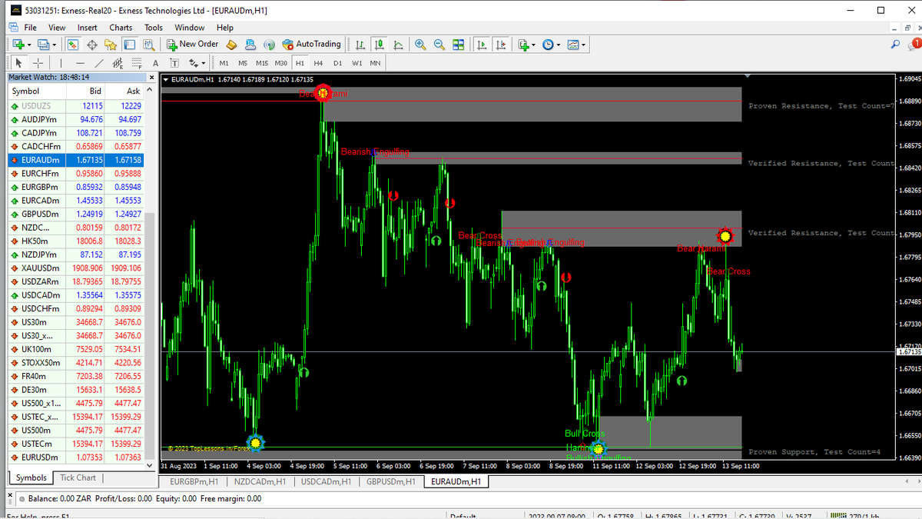The image size is (922, 519).
Task: Select GBPUSDm row in Market Watch
Action: click(x=75, y=214)
